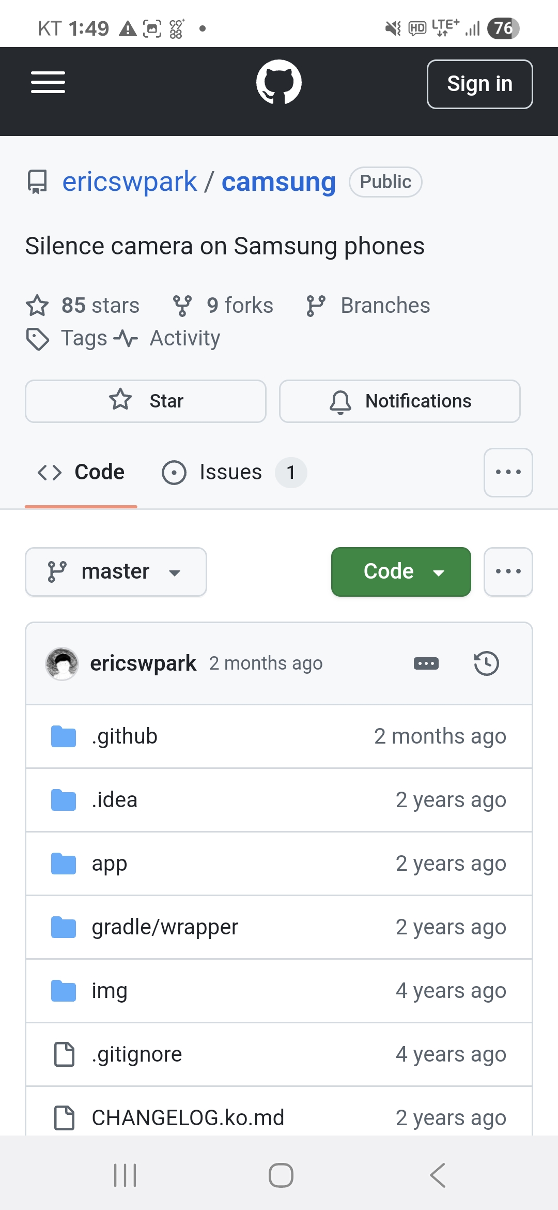The height and width of the screenshot is (1210, 558).
Task: Switch to the Issues tab
Action: pos(234,472)
